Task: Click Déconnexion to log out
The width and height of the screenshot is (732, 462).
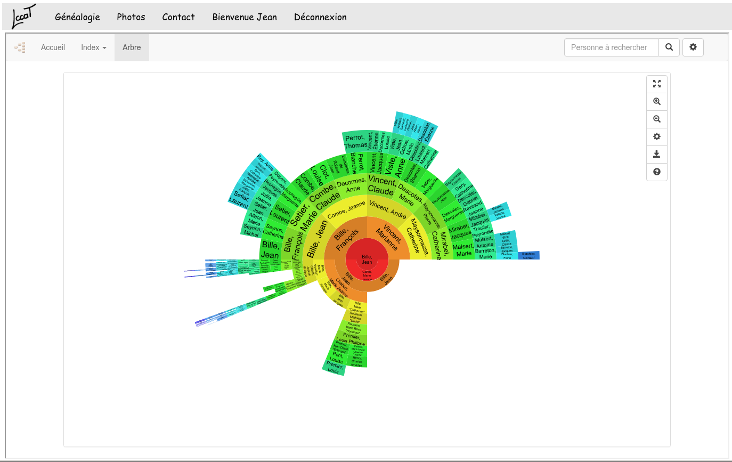Action: 320,17
